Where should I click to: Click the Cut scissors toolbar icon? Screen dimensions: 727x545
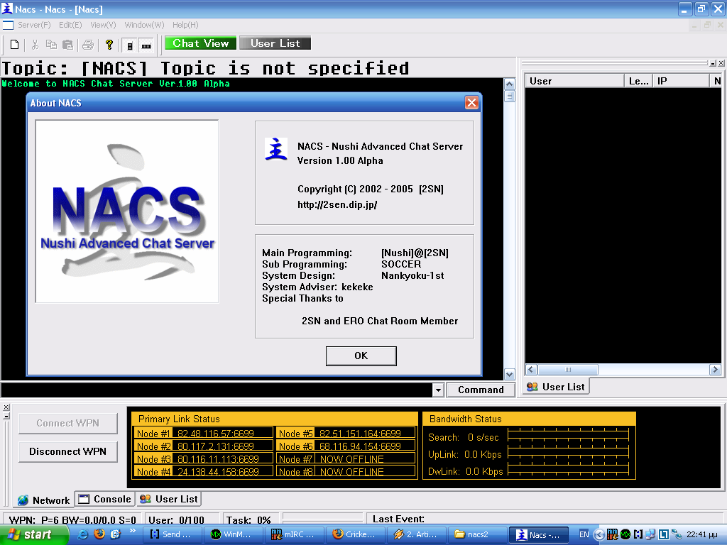[35, 45]
